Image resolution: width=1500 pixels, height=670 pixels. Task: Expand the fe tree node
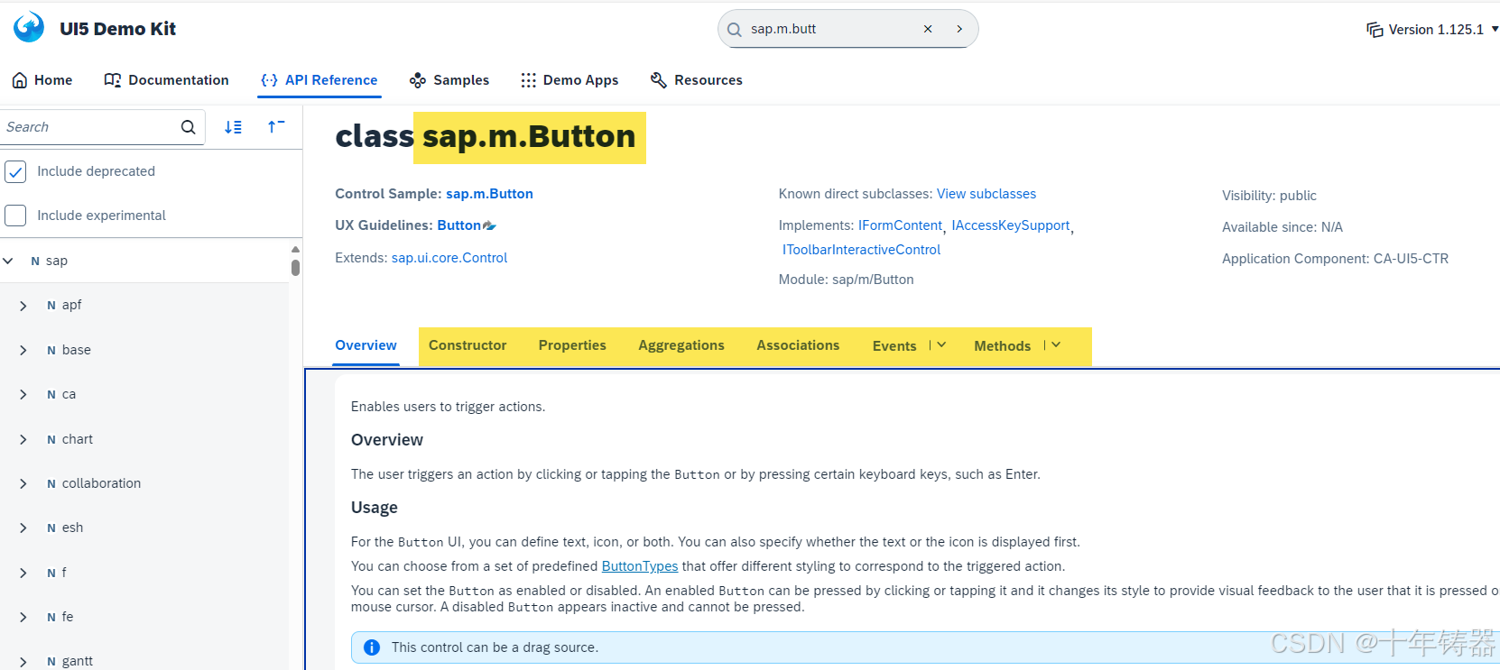click(x=23, y=617)
